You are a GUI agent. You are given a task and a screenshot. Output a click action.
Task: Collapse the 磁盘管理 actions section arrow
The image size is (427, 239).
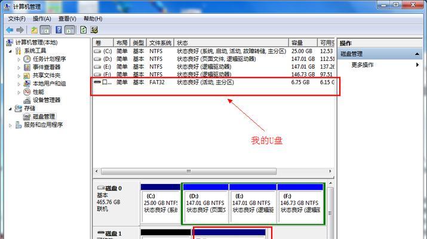417,54
